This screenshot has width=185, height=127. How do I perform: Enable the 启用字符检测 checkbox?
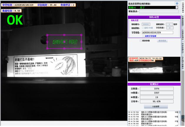pos(143,36)
